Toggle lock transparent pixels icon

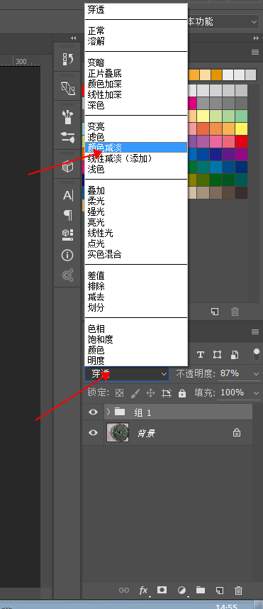tap(120, 393)
